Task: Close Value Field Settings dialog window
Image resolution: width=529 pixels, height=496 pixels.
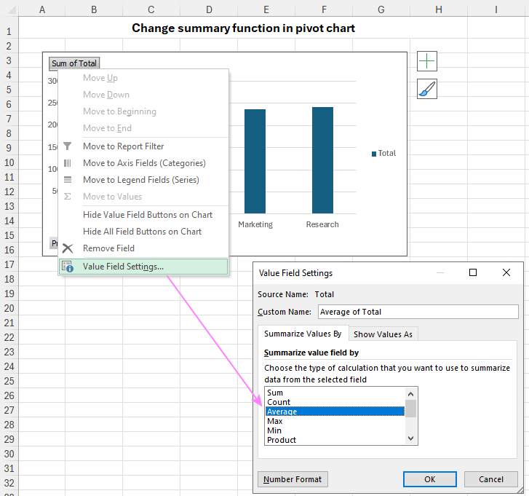Action: click(x=506, y=272)
